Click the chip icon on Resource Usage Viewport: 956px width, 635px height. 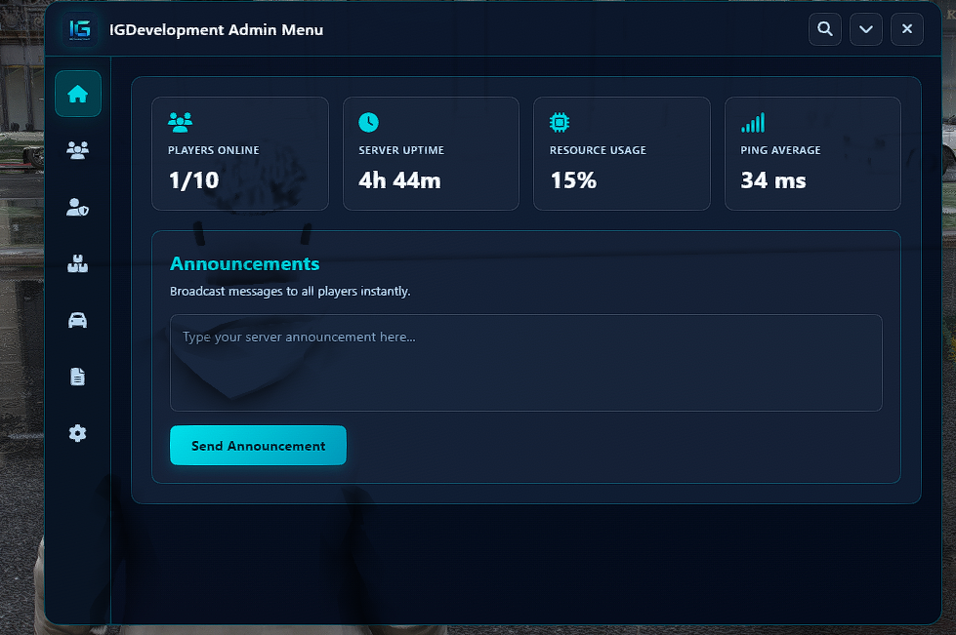[x=560, y=122]
